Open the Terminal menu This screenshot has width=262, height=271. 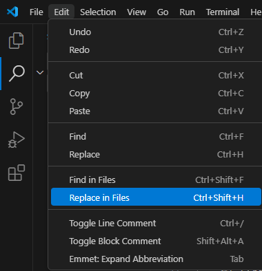(223, 12)
